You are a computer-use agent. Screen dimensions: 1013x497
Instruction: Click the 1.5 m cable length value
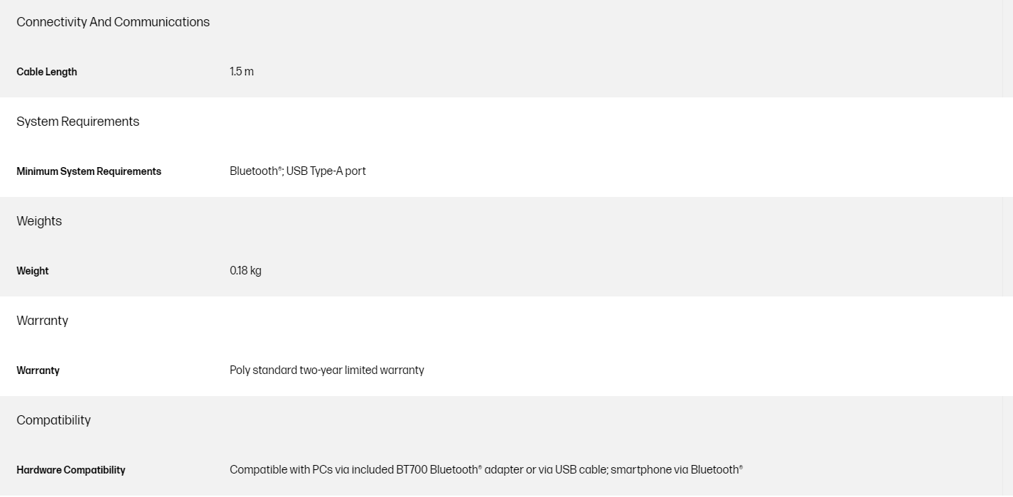242,72
